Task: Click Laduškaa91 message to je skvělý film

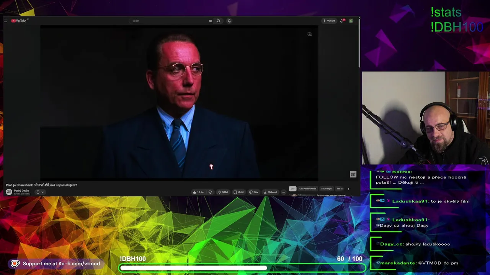Action: pyautogui.click(x=423, y=201)
